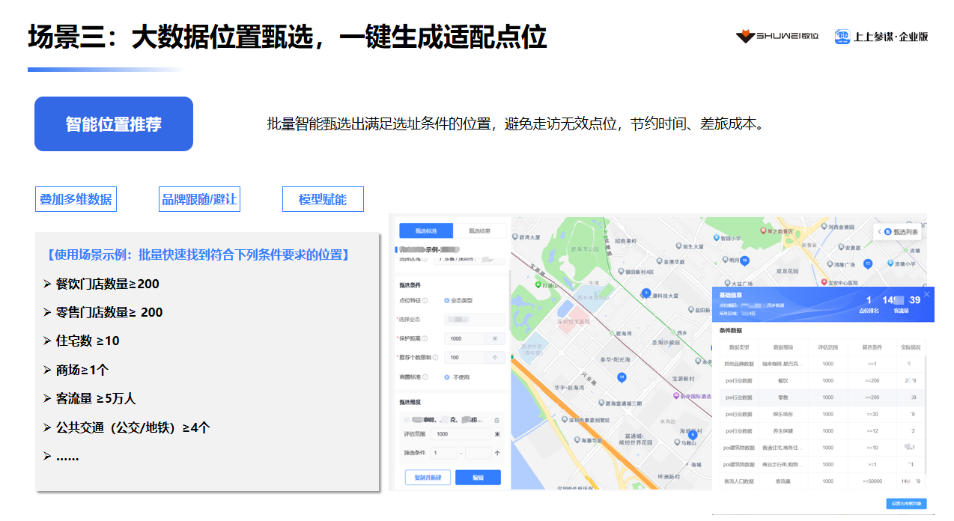Viewport: 954px width, 521px height.
Task: Click the 海灏华庭 location icon
Action: [577, 440]
